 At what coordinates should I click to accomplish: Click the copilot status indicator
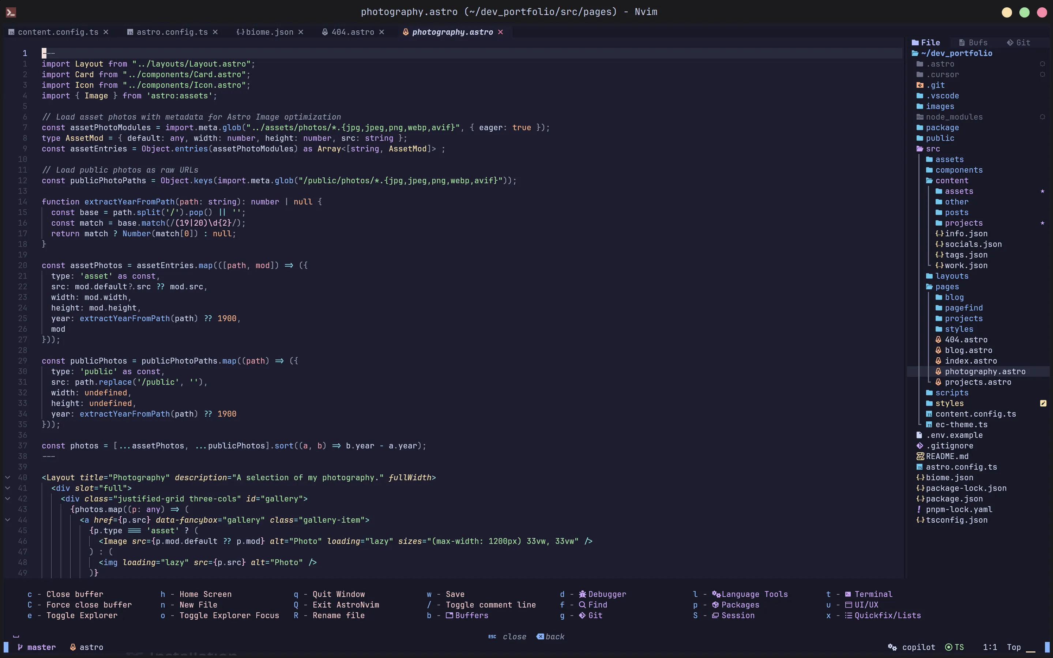911,647
